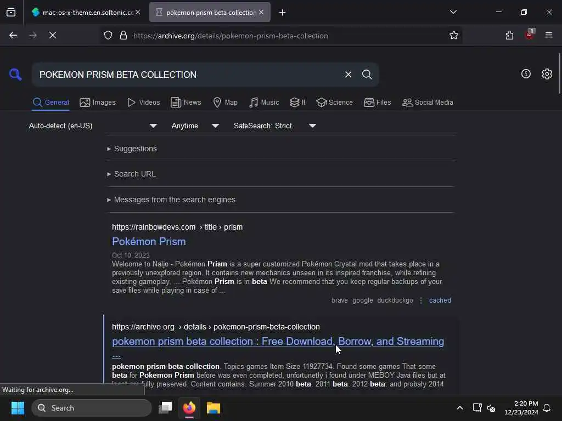Close the mac-os-x-theme softonic tab

pos(138,12)
